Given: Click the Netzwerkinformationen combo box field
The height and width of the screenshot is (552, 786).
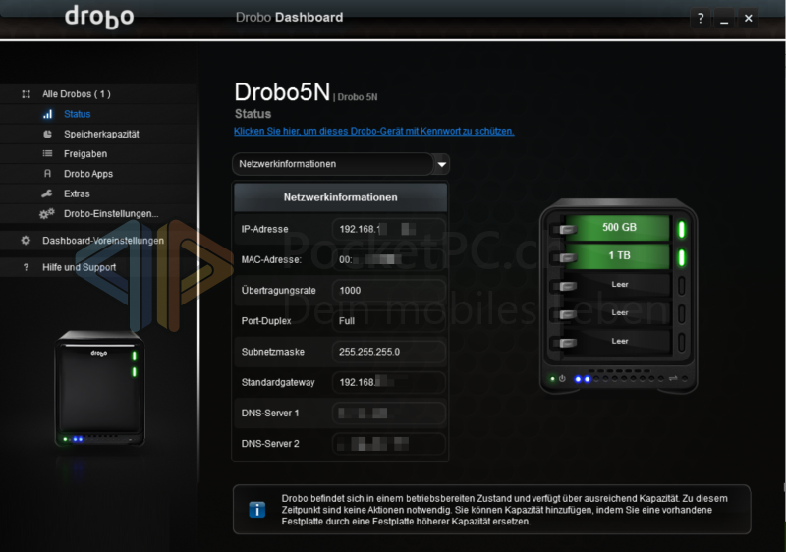Looking at the screenshot, I should [x=340, y=164].
